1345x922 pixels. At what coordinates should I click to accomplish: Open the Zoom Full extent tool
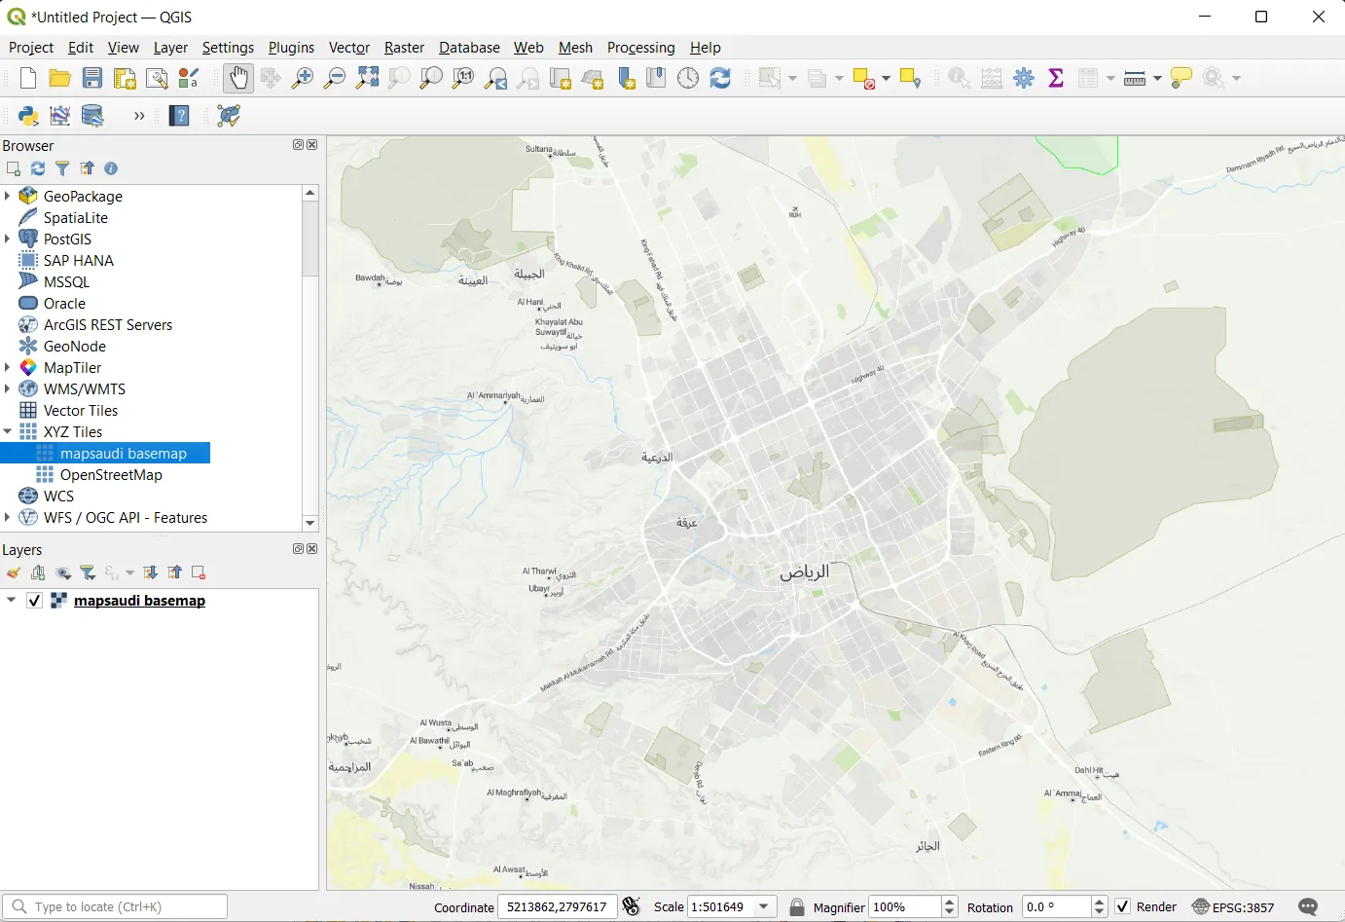[367, 78]
